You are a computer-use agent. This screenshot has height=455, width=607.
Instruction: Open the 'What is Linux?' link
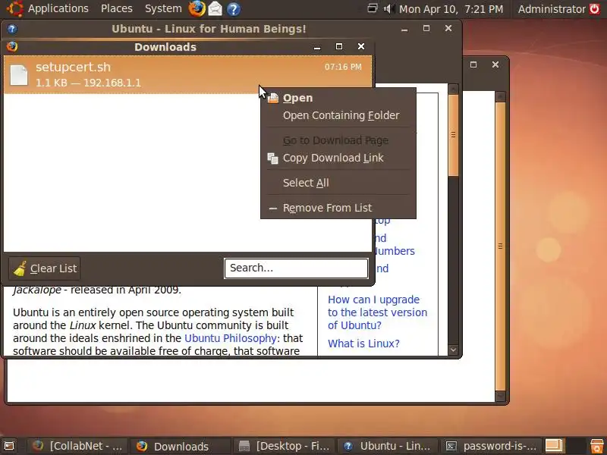coord(363,344)
